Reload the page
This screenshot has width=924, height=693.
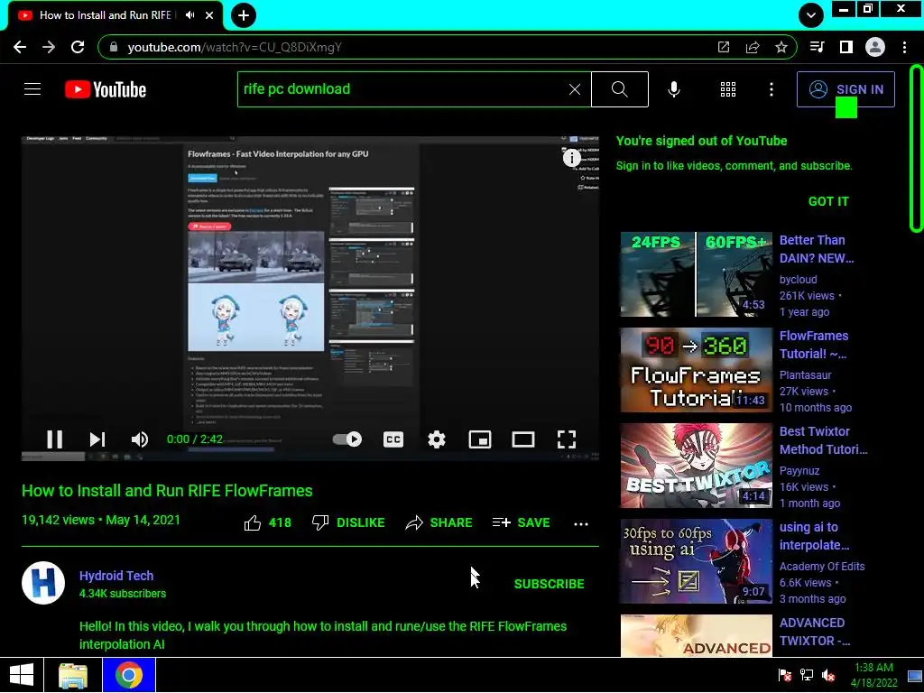[x=78, y=47]
